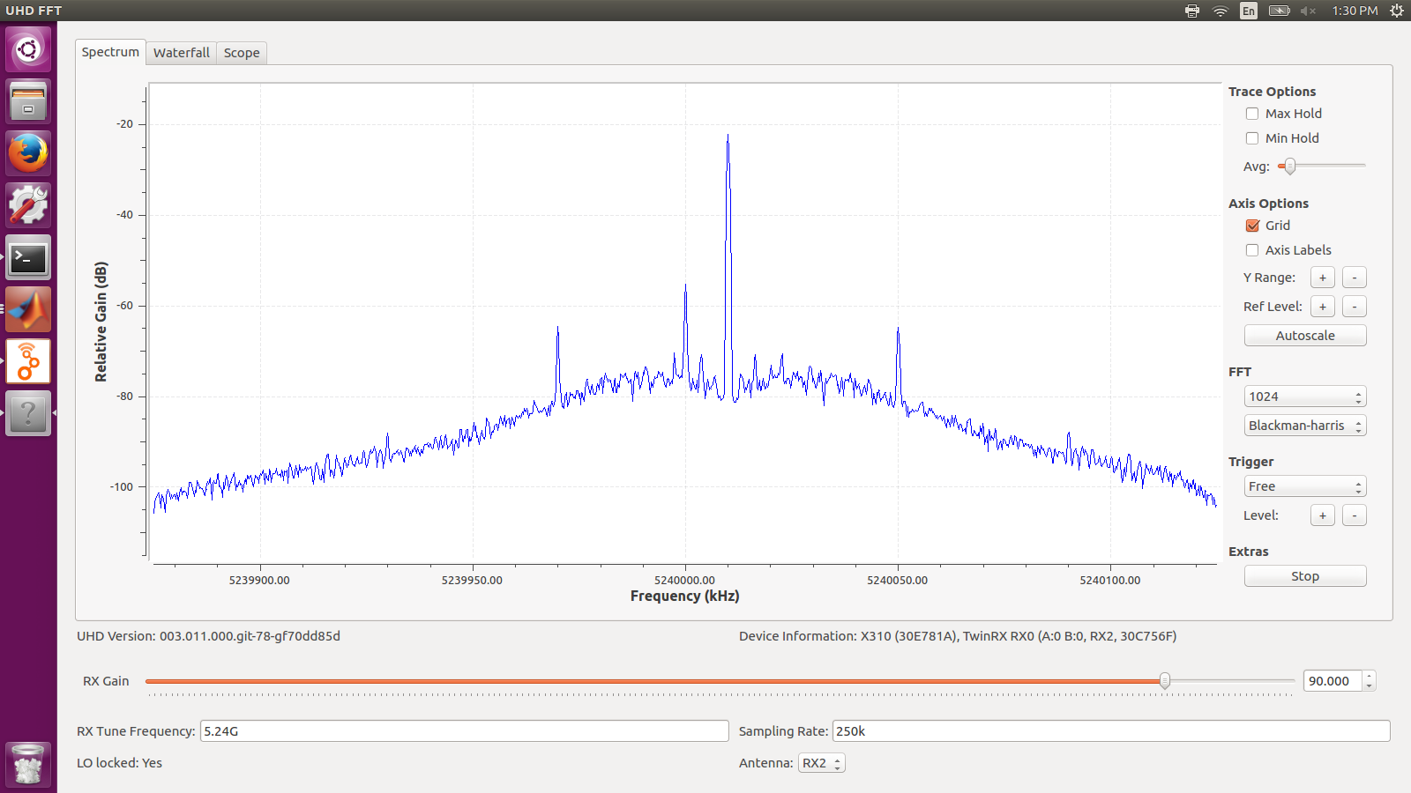The image size is (1411, 793).
Task: Open the Trash icon
Action: pyautogui.click(x=28, y=764)
